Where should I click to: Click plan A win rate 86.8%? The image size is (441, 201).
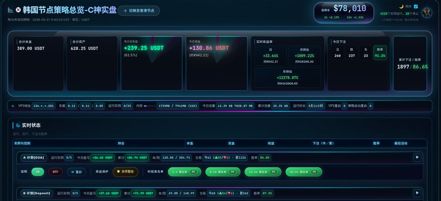[265, 158]
